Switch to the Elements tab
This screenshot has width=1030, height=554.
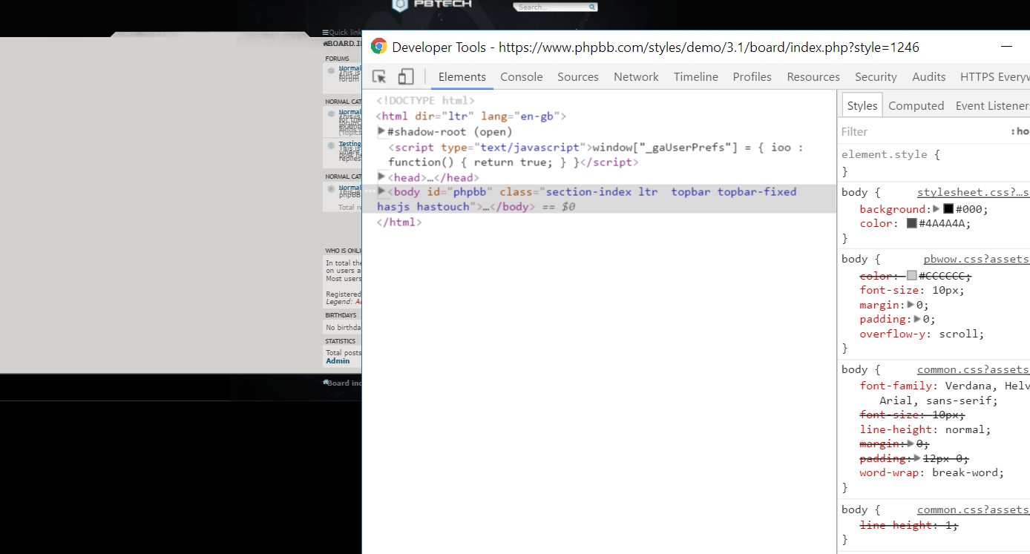(x=462, y=77)
